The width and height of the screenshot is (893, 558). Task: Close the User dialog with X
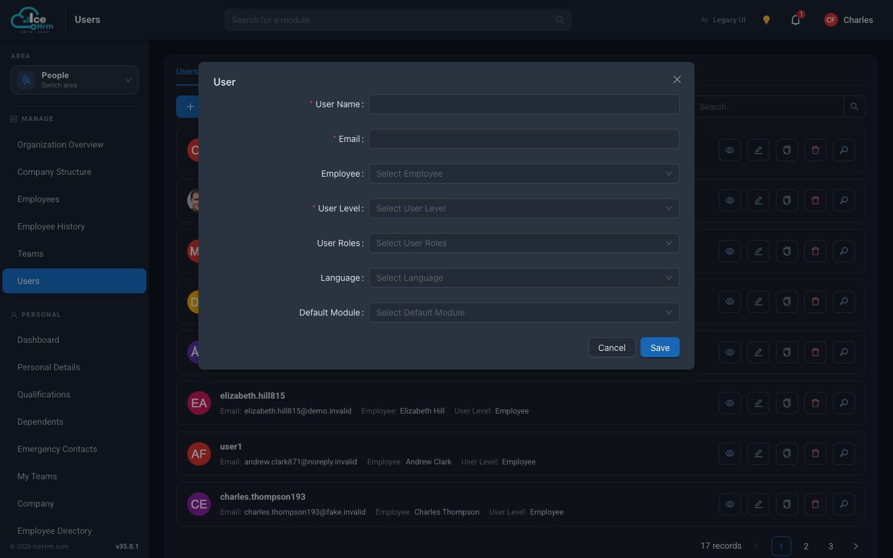coord(677,79)
